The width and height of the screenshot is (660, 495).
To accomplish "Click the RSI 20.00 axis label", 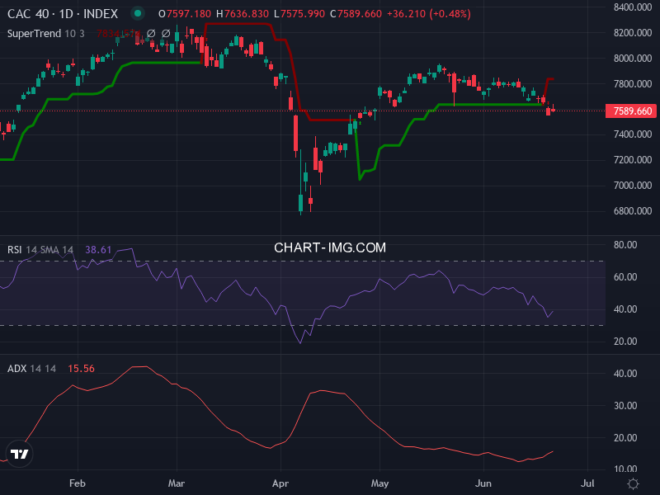I will [x=625, y=342].
